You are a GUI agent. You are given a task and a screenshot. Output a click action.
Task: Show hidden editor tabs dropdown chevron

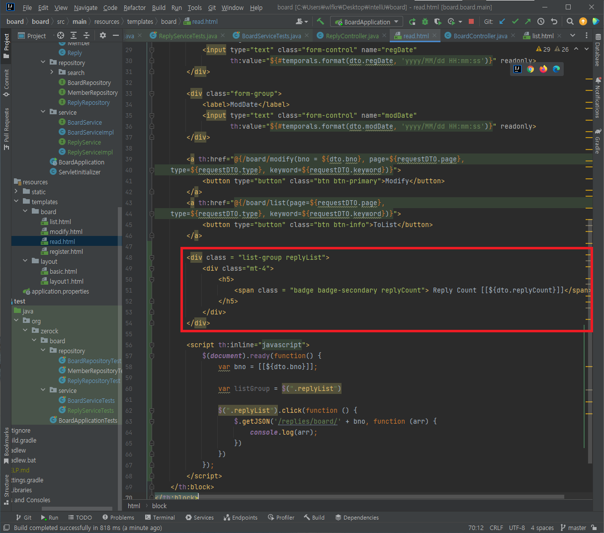tap(573, 35)
